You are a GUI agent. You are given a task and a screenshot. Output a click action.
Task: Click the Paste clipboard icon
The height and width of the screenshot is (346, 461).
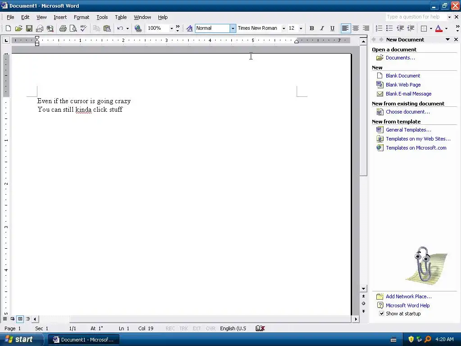[x=107, y=28]
